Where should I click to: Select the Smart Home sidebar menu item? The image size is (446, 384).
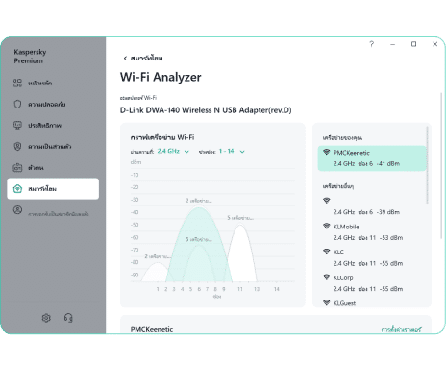[53, 189]
